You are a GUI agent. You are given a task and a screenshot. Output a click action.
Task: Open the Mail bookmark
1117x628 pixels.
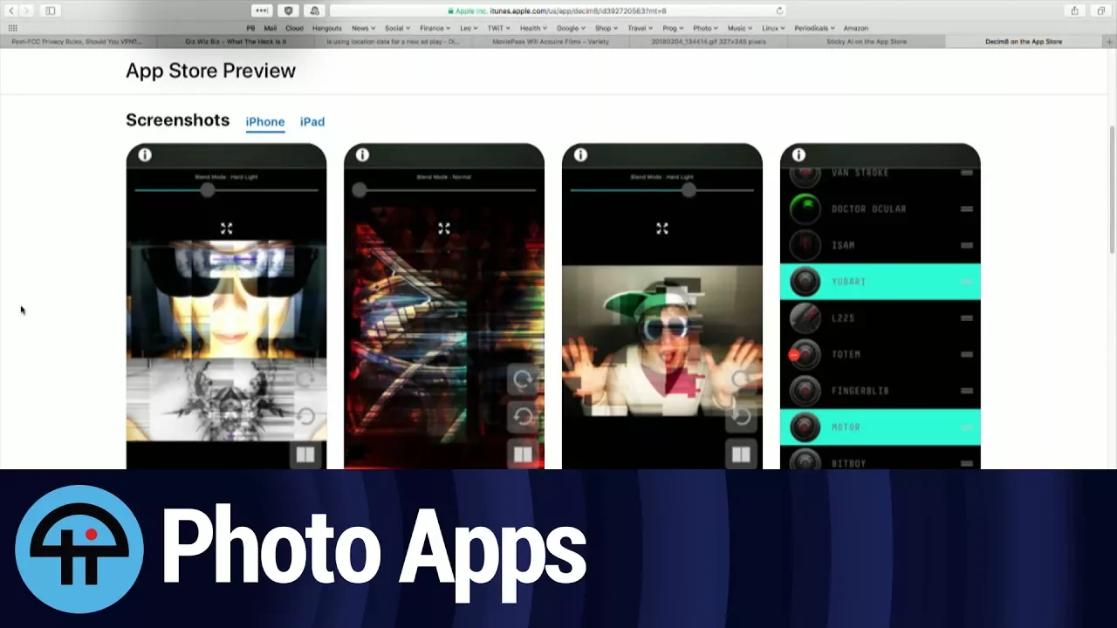coord(271,28)
